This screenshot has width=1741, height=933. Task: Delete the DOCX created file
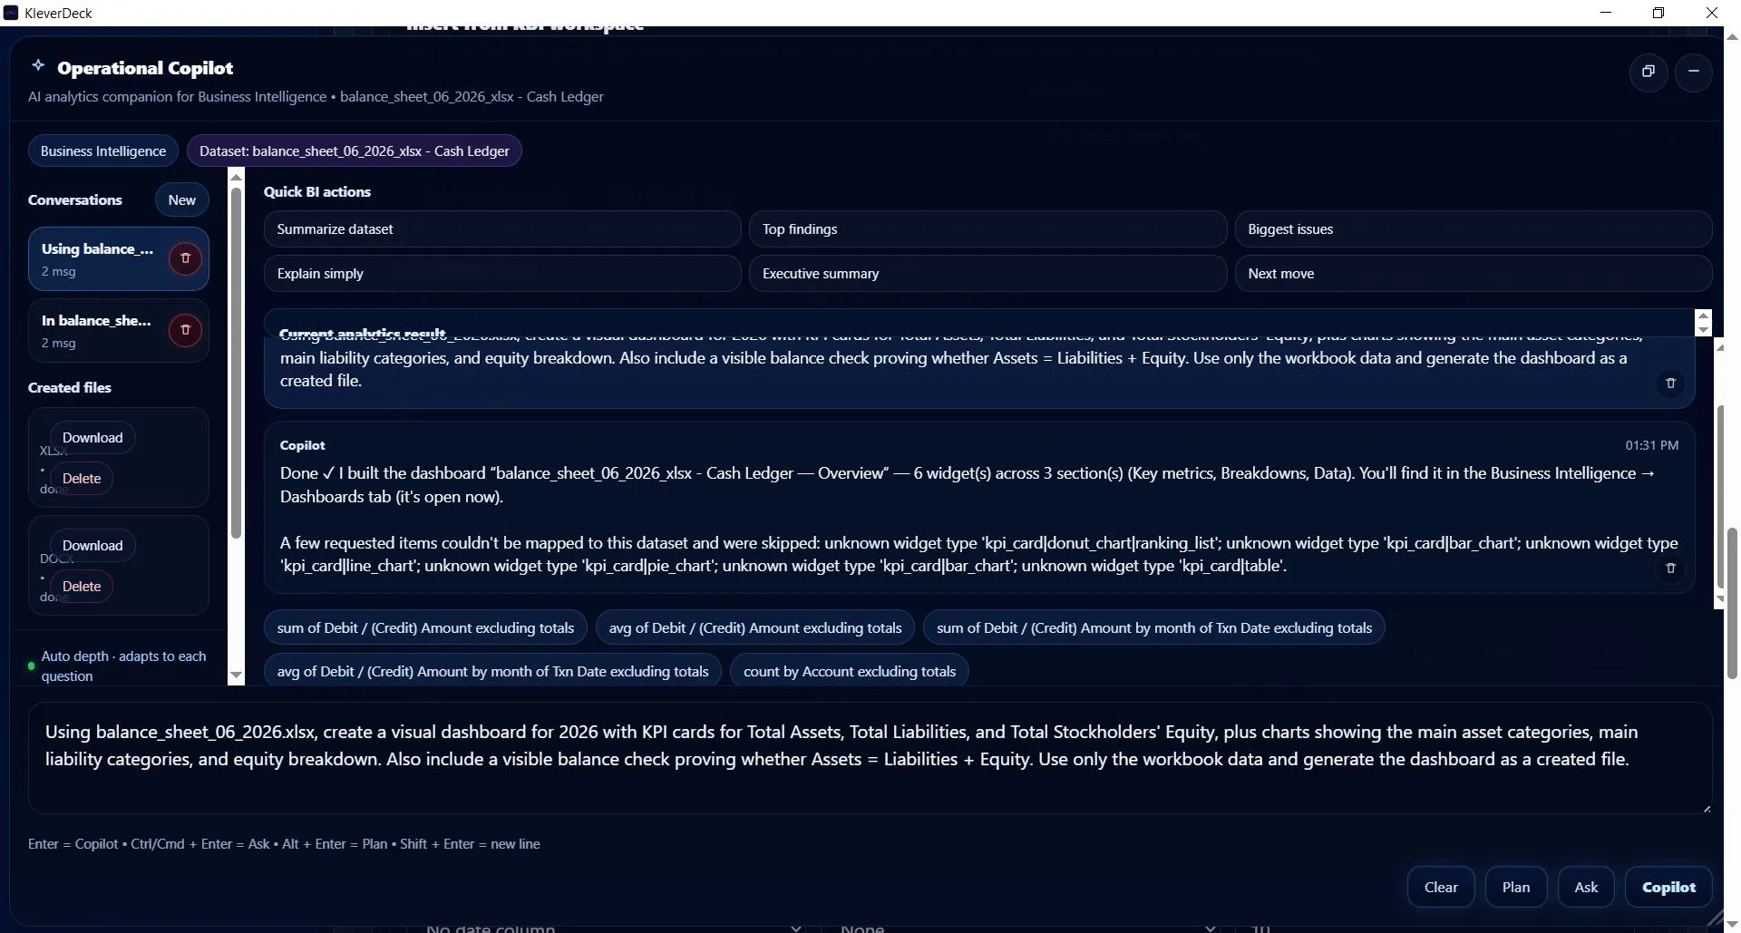82,587
